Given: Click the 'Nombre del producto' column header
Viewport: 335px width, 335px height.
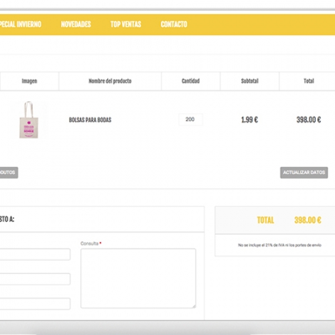Looking at the screenshot, I should 110,81.
